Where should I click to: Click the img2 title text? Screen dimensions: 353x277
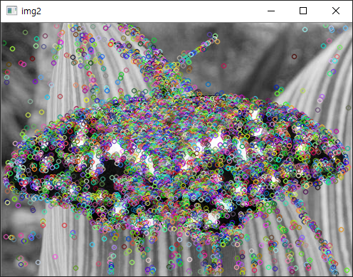coord(31,11)
